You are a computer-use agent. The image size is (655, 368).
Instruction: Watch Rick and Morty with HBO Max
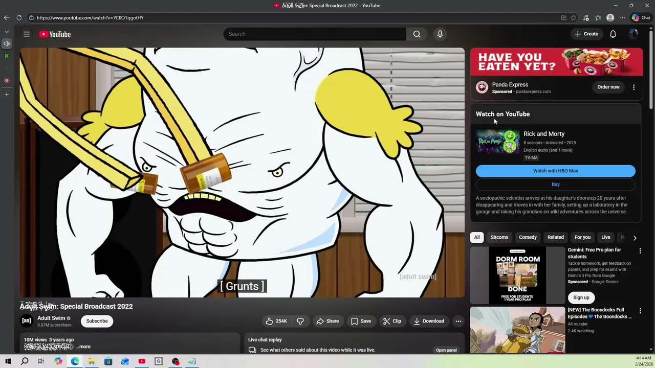pos(556,171)
